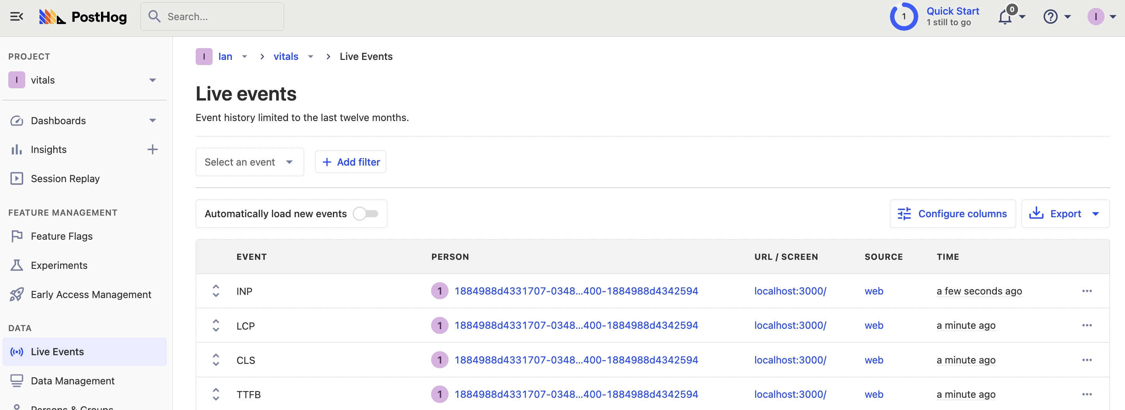The height and width of the screenshot is (410, 1125).
Task: Click the Add filter button
Action: tap(350, 162)
